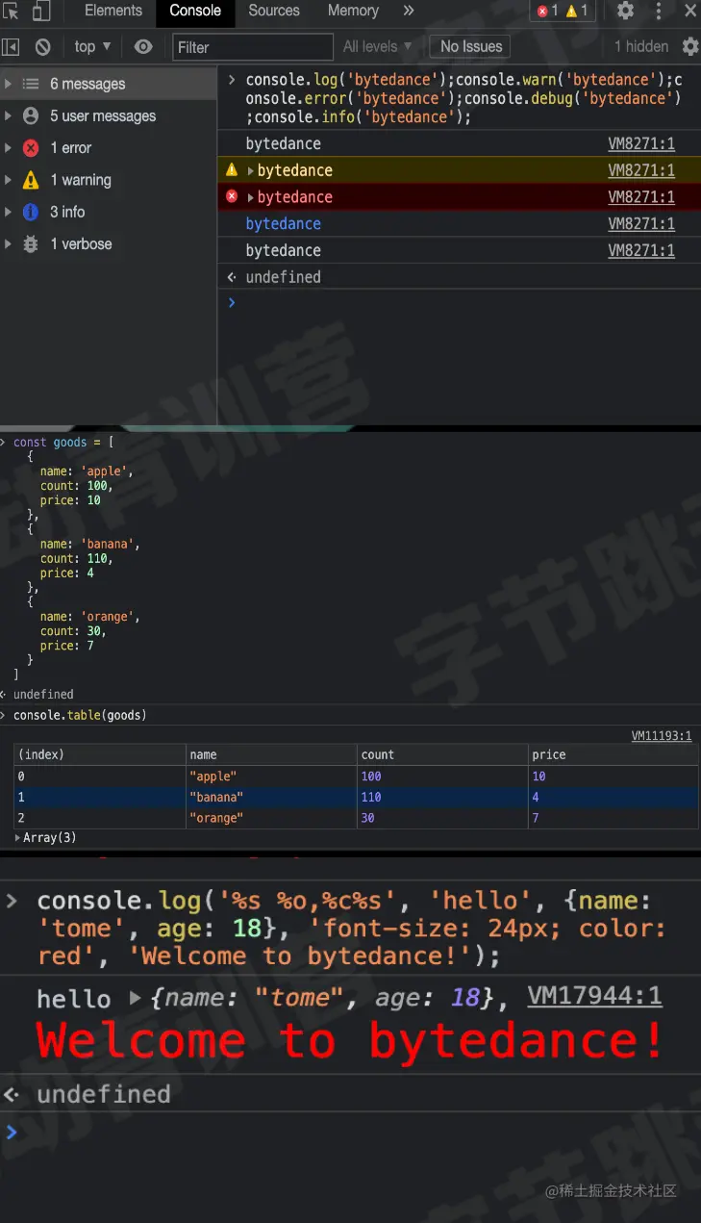Show more DevTools tabs chevron
Viewport: 701px width, 1223px height.
[409, 11]
